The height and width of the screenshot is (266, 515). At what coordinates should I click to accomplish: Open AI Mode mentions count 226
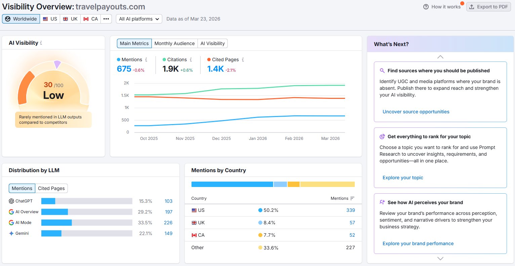point(168,223)
